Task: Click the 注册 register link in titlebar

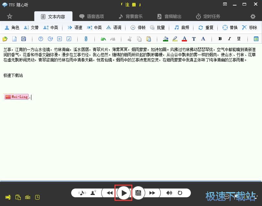Action: tap(131, 4)
